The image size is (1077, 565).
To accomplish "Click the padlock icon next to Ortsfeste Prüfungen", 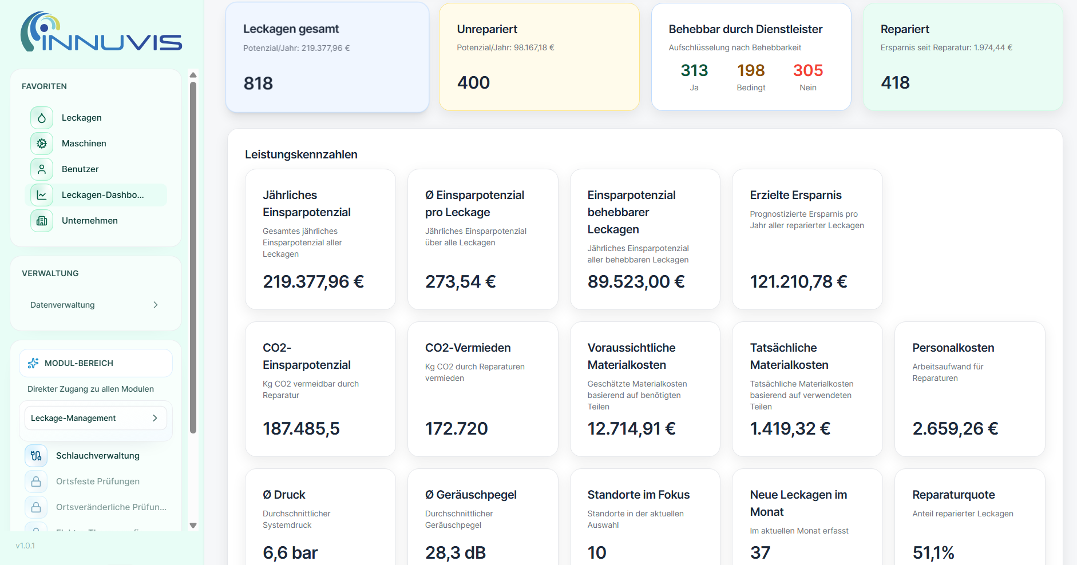I will (36, 481).
